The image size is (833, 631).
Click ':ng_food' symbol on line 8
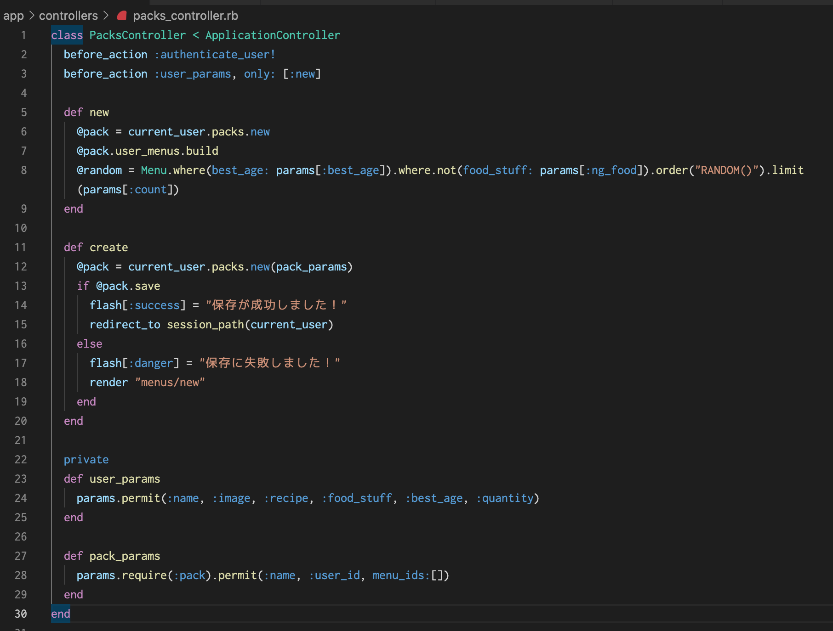point(611,170)
